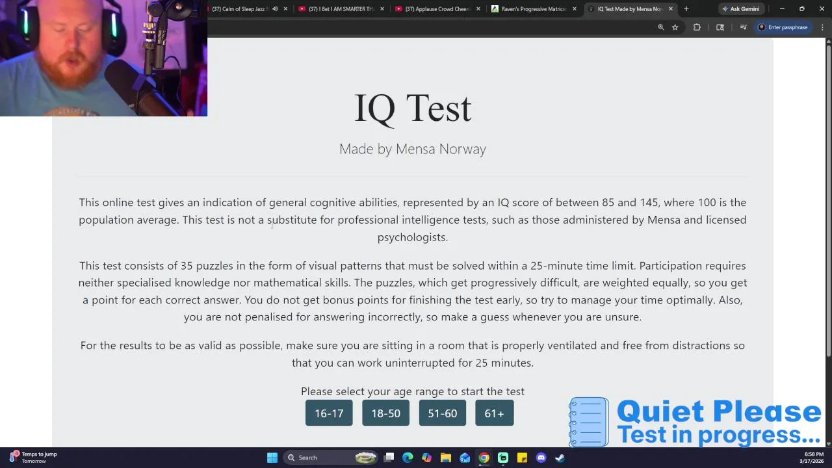
Task: Select the 18-50 age range button
Action: coord(385,413)
